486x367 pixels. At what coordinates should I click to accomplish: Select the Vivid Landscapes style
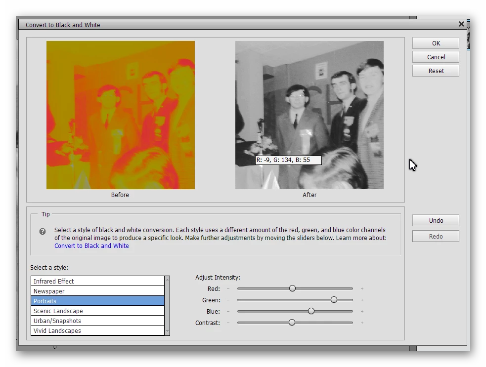[x=97, y=330]
